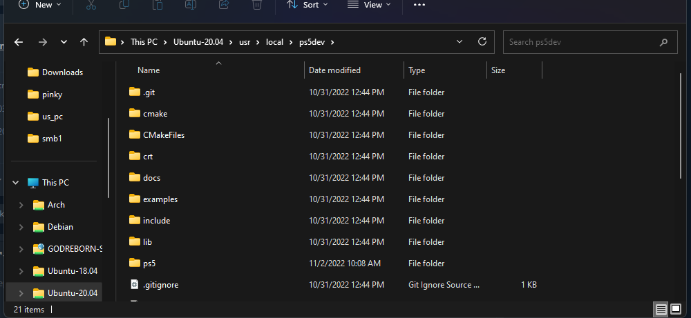Screen dimensions: 691x318
Task: Click Git Ignore Source type text
Action: 444,285
